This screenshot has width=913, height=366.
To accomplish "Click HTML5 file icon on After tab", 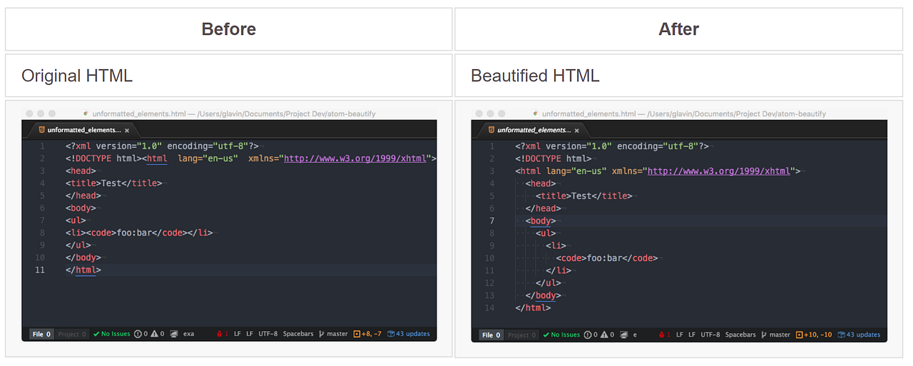I will tap(492, 130).
